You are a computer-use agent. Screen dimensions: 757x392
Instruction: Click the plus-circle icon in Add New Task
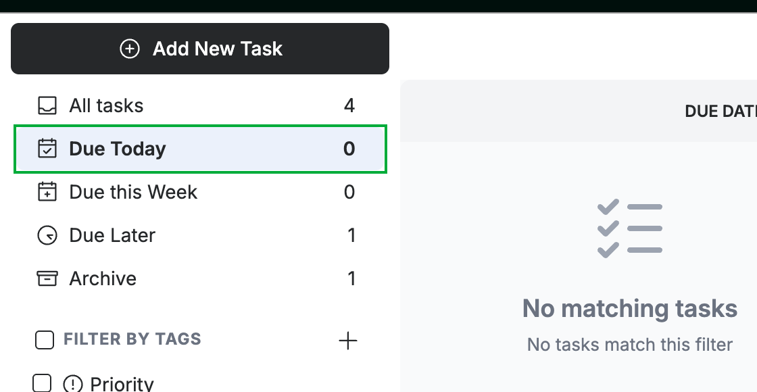129,49
